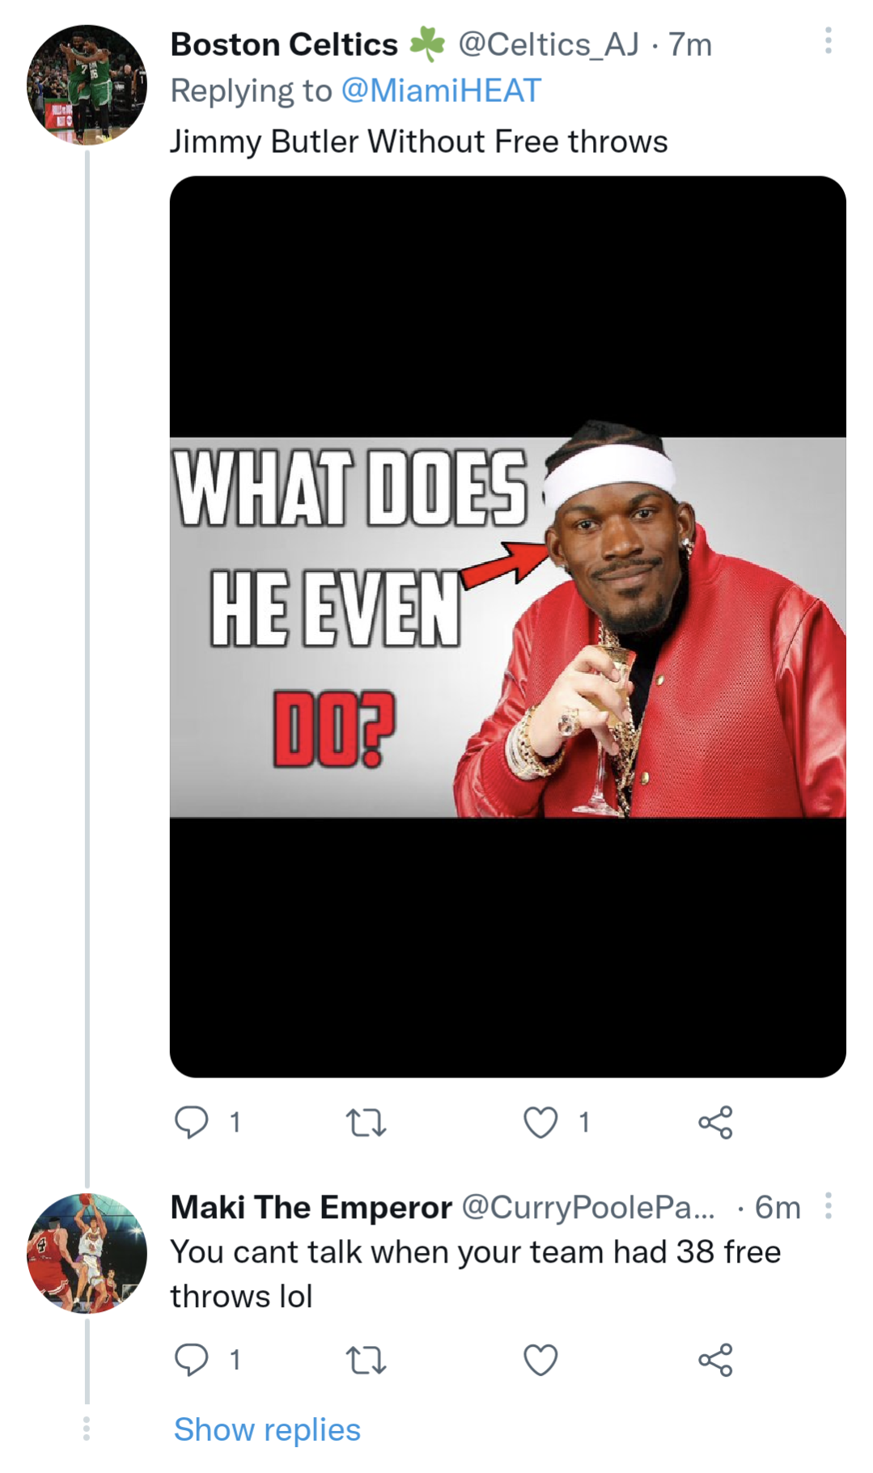Expand the thread with Show replies
Viewport: 873px width, 1473px height.
pyautogui.click(x=267, y=1429)
